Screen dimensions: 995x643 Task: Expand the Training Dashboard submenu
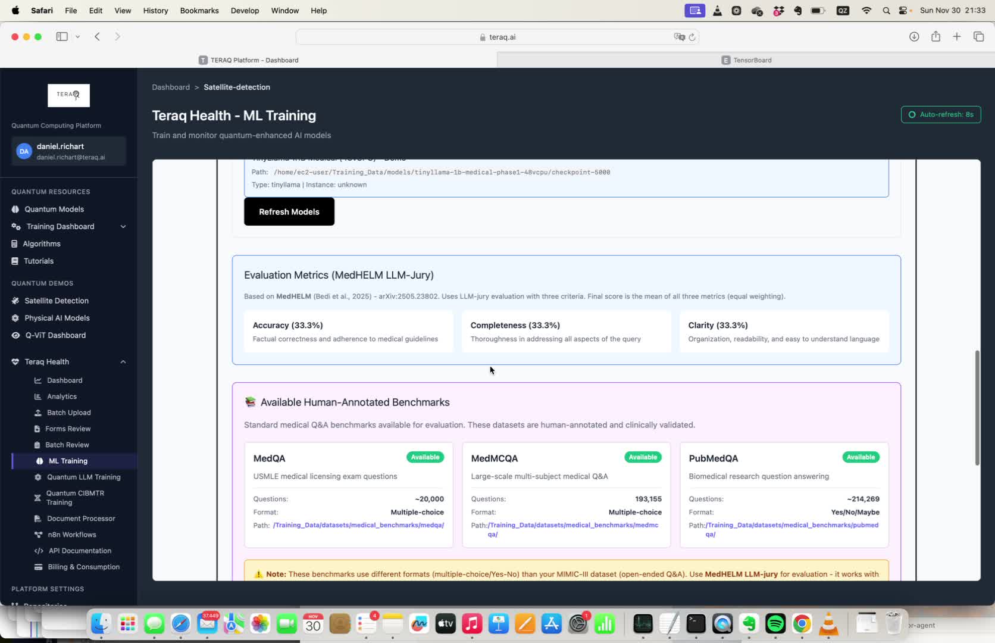pyautogui.click(x=123, y=227)
